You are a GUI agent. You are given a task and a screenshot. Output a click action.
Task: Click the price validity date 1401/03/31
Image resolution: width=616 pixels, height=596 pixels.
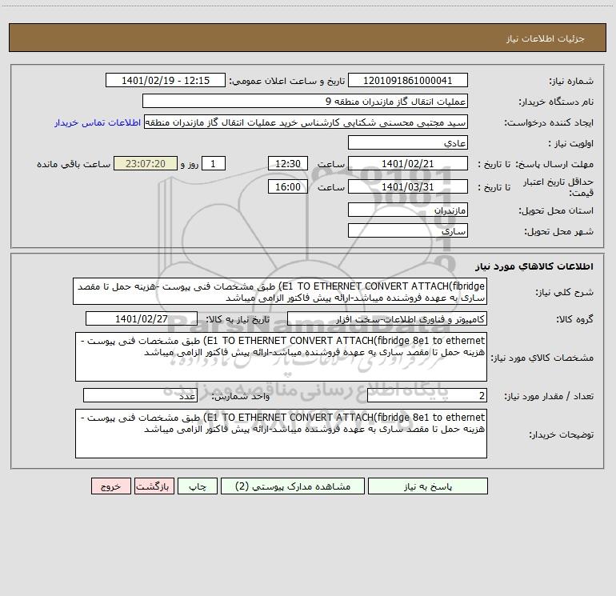coord(408,186)
